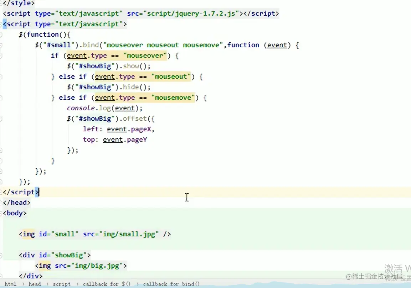
Task: Click the closing </head> tag
Action: 17,203
